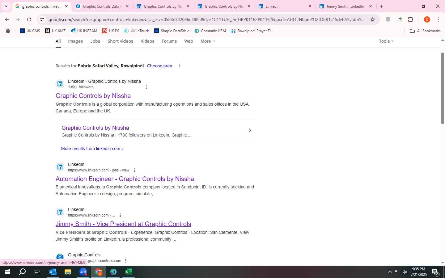445x278 pixels.
Task: Click the address bar URL field
Action: (206, 19)
